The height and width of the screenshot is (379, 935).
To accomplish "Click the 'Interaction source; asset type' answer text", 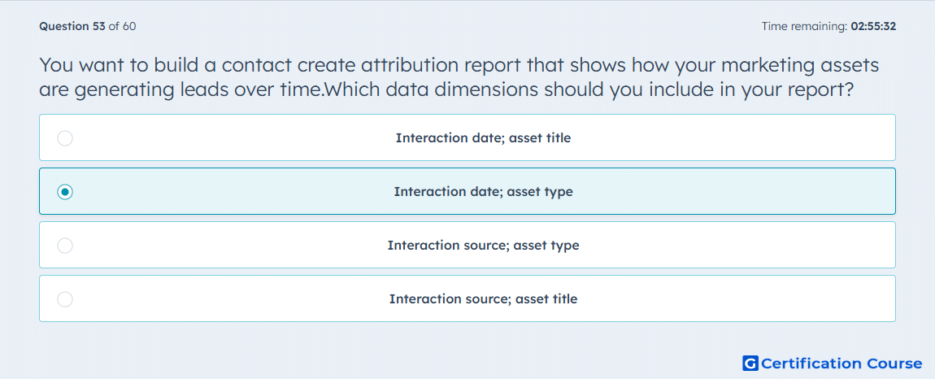I will pyautogui.click(x=483, y=246).
